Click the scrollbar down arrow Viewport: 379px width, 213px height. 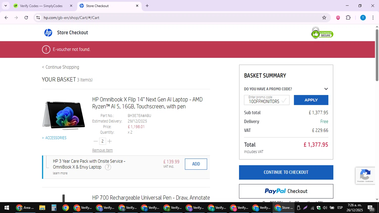(x=377, y=200)
